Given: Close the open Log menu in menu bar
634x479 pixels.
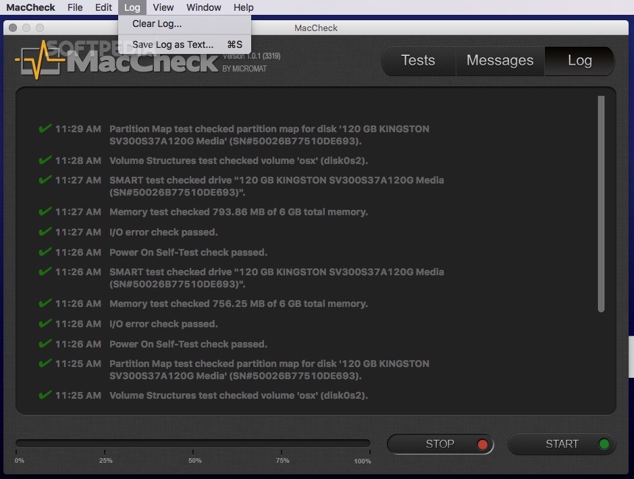Looking at the screenshot, I should tap(132, 7).
